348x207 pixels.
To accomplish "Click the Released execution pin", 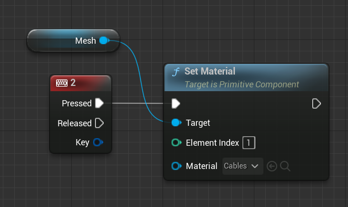I will (99, 123).
